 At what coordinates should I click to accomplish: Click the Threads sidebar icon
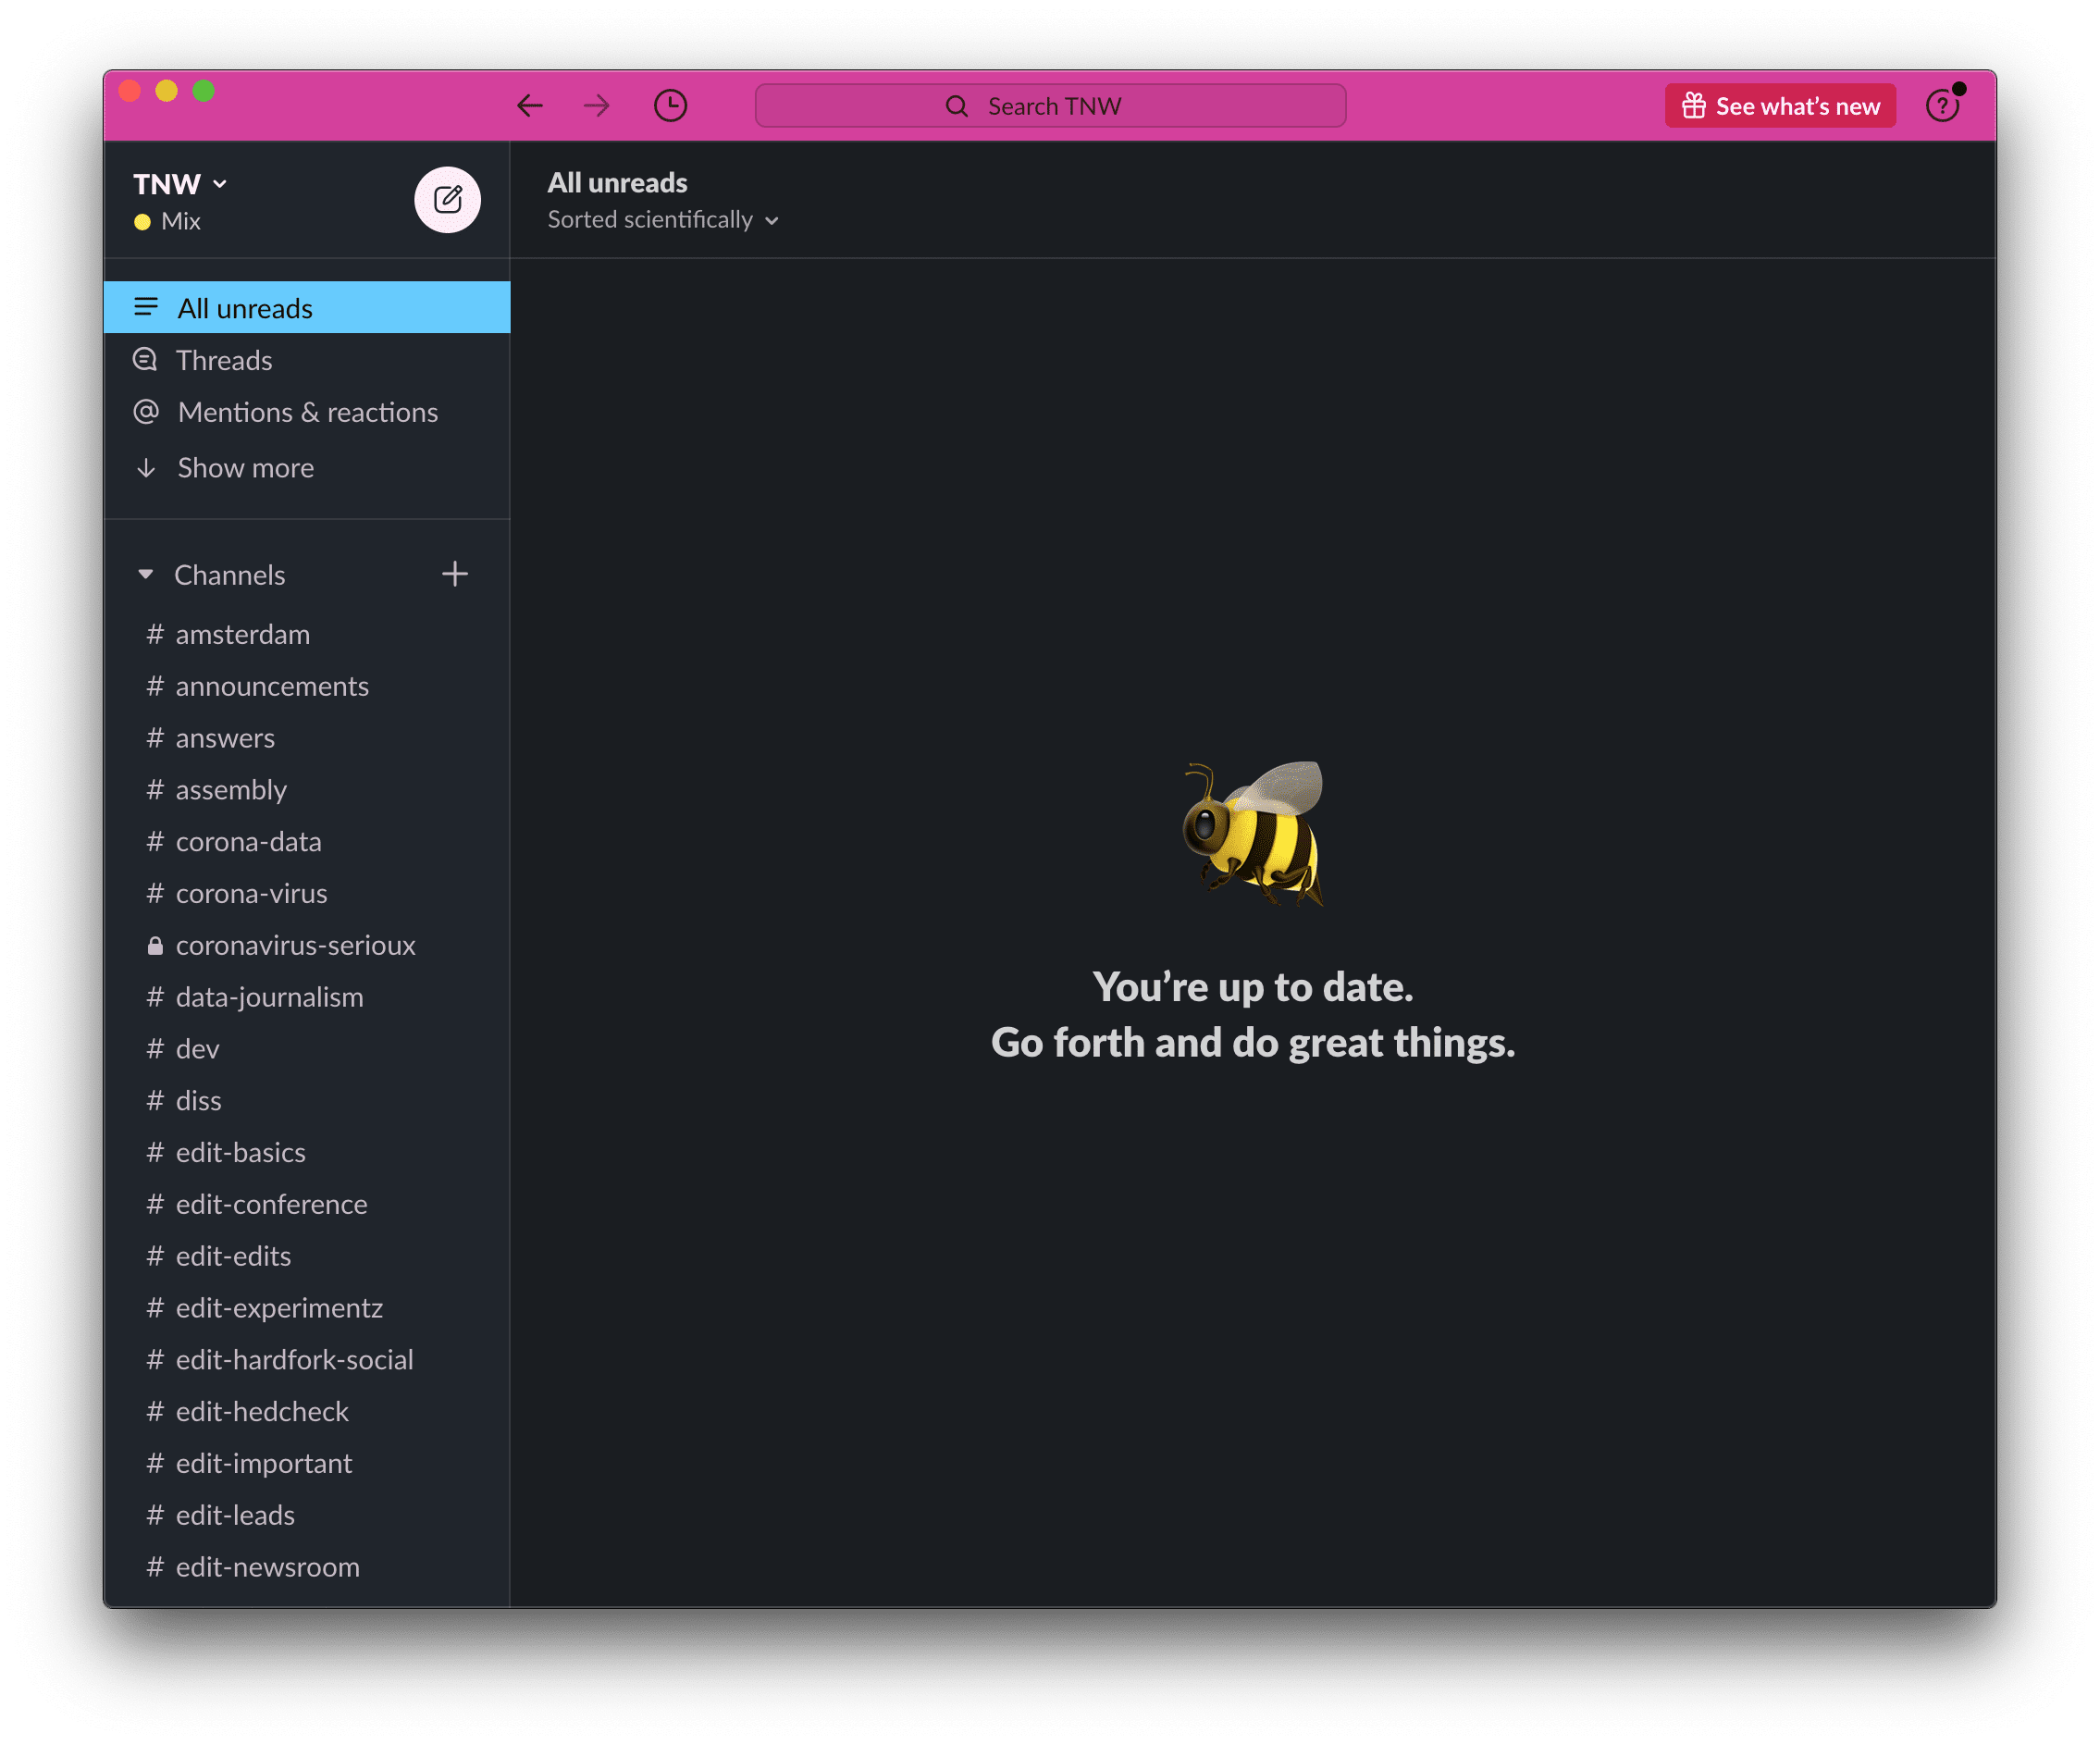[146, 360]
